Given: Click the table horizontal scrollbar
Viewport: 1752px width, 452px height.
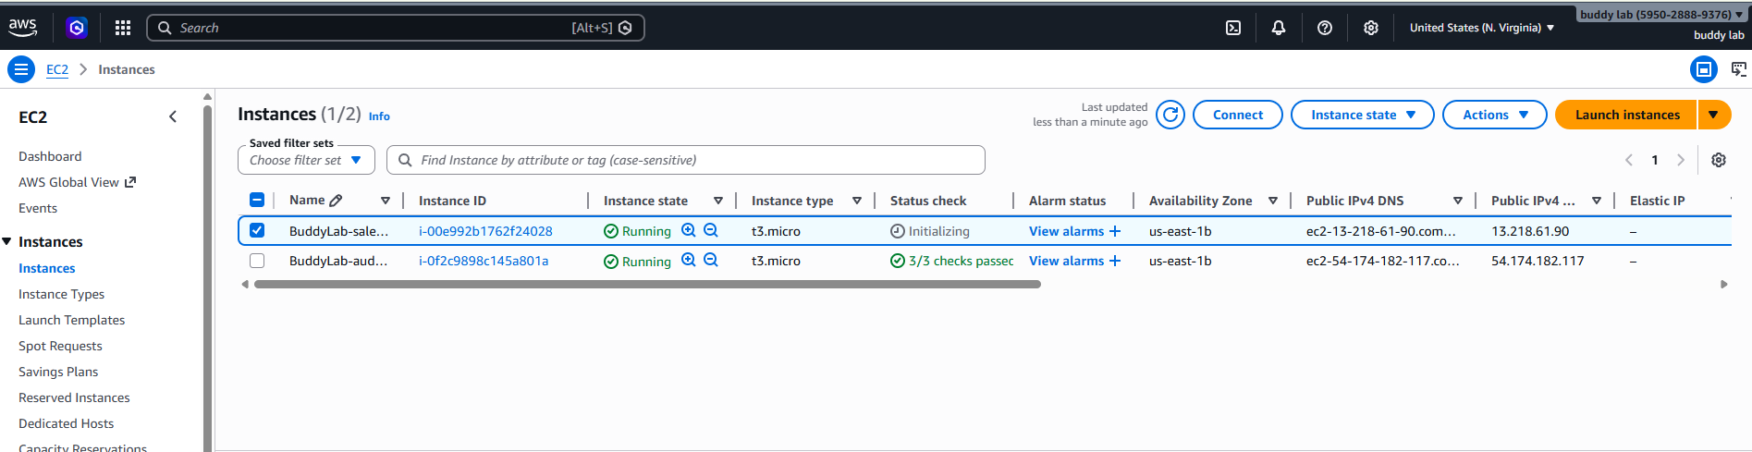Looking at the screenshot, I should click(x=647, y=285).
